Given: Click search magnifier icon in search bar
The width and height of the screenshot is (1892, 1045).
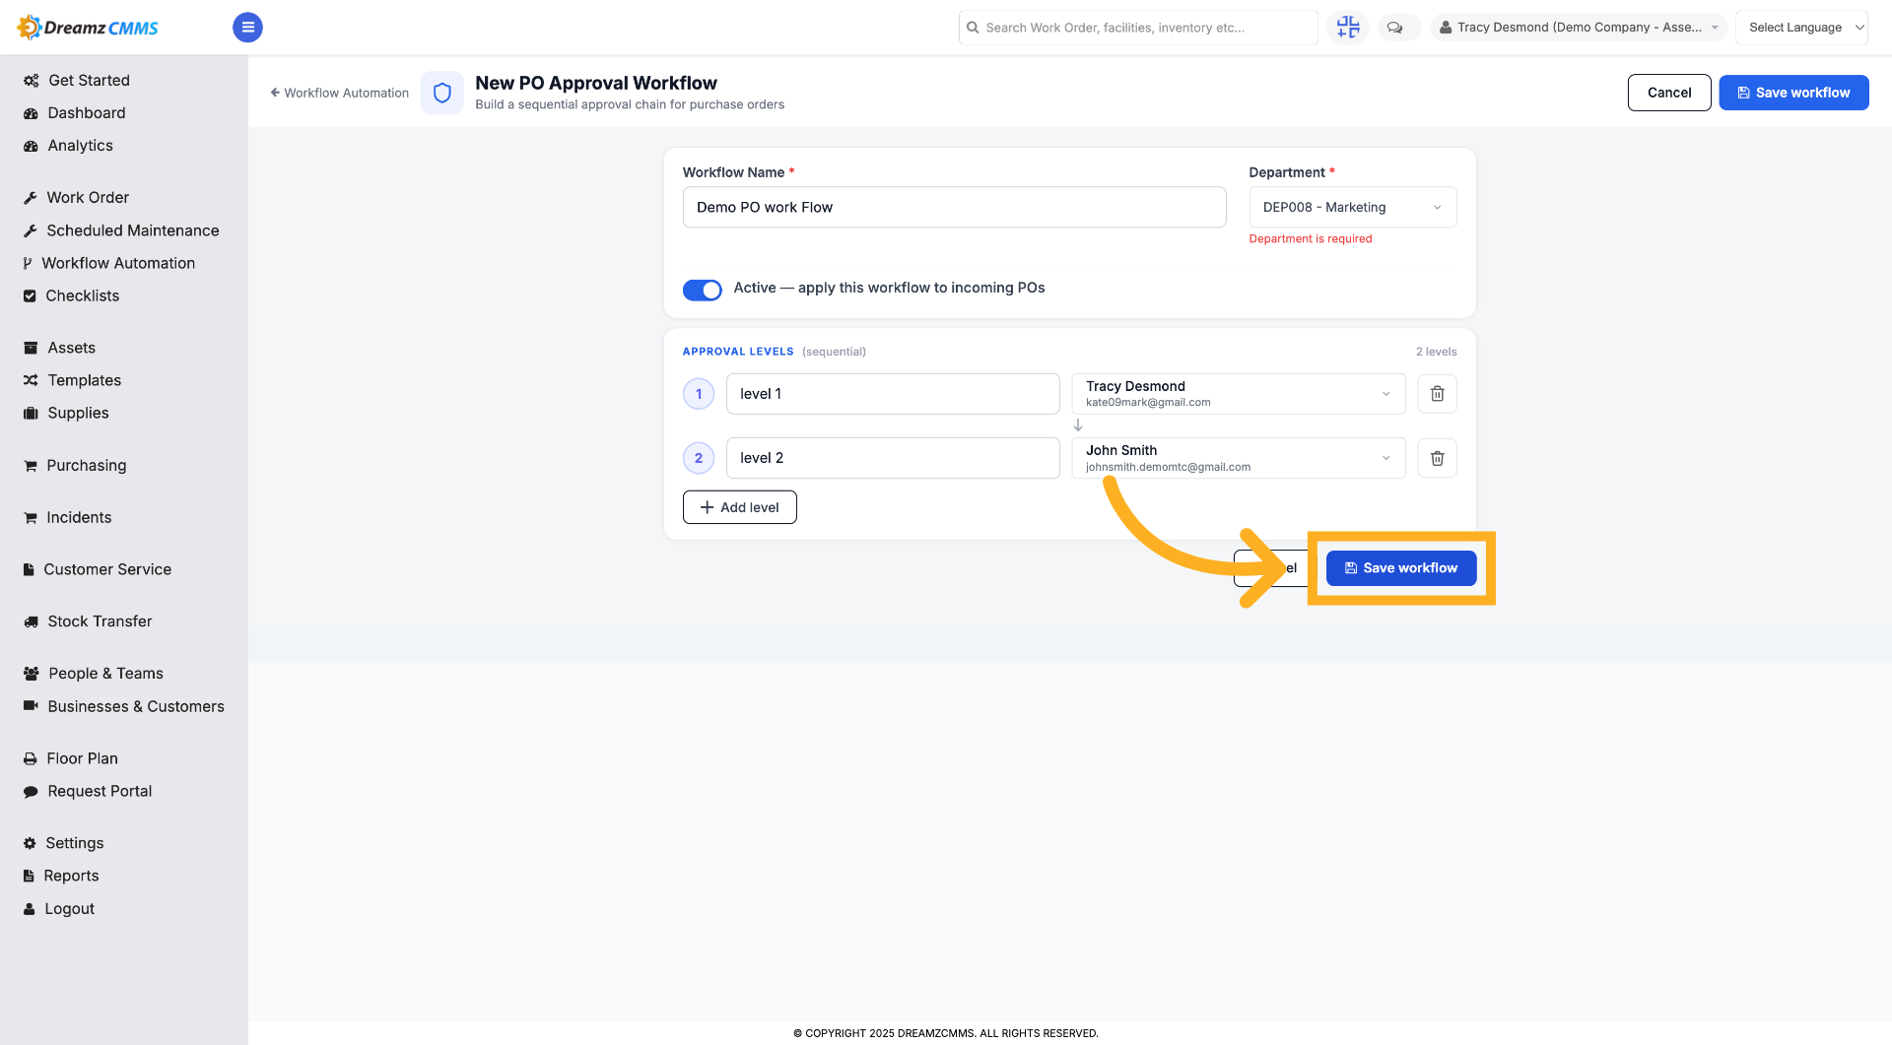Looking at the screenshot, I should (x=973, y=28).
